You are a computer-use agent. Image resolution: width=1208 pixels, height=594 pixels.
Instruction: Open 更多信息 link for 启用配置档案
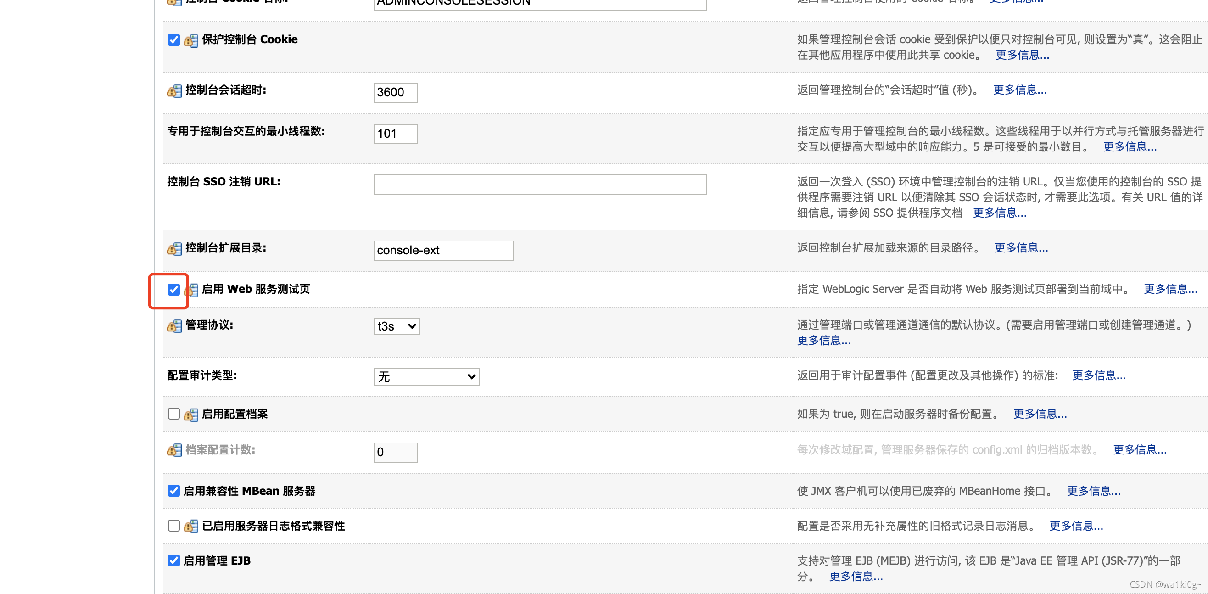(1040, 414)
